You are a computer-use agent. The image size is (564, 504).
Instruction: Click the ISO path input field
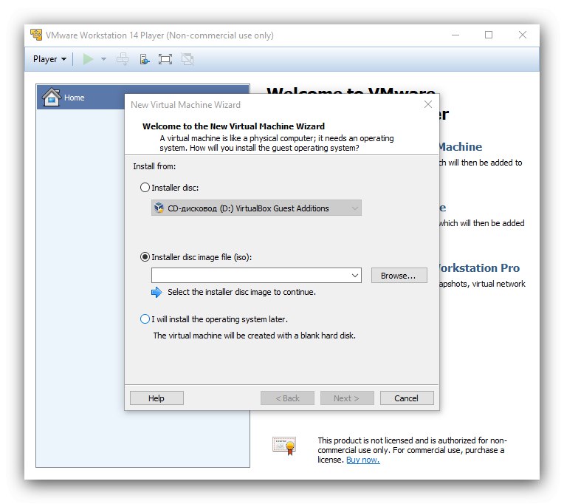(250, 276)
